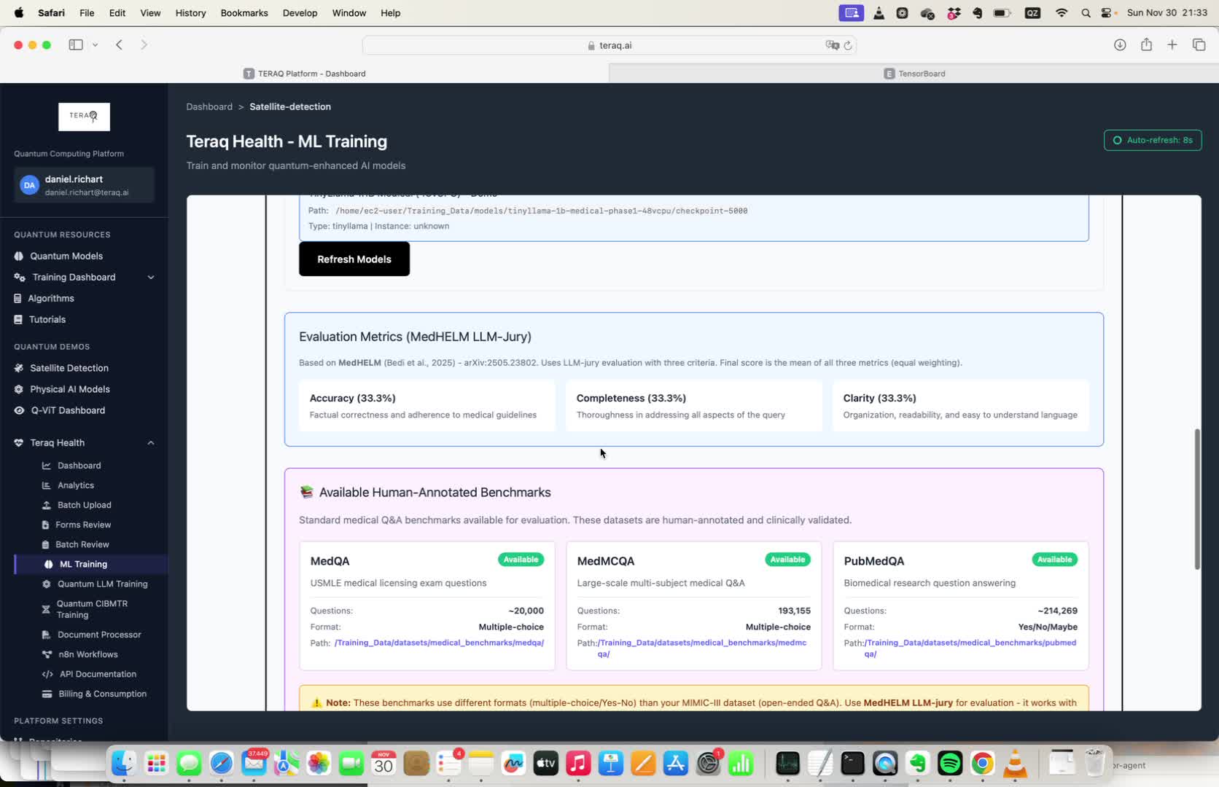The image size is (1219, 787).
Task: Click the Q-ViT Dashboard eye icon
Action: click(x=19, y=411)
